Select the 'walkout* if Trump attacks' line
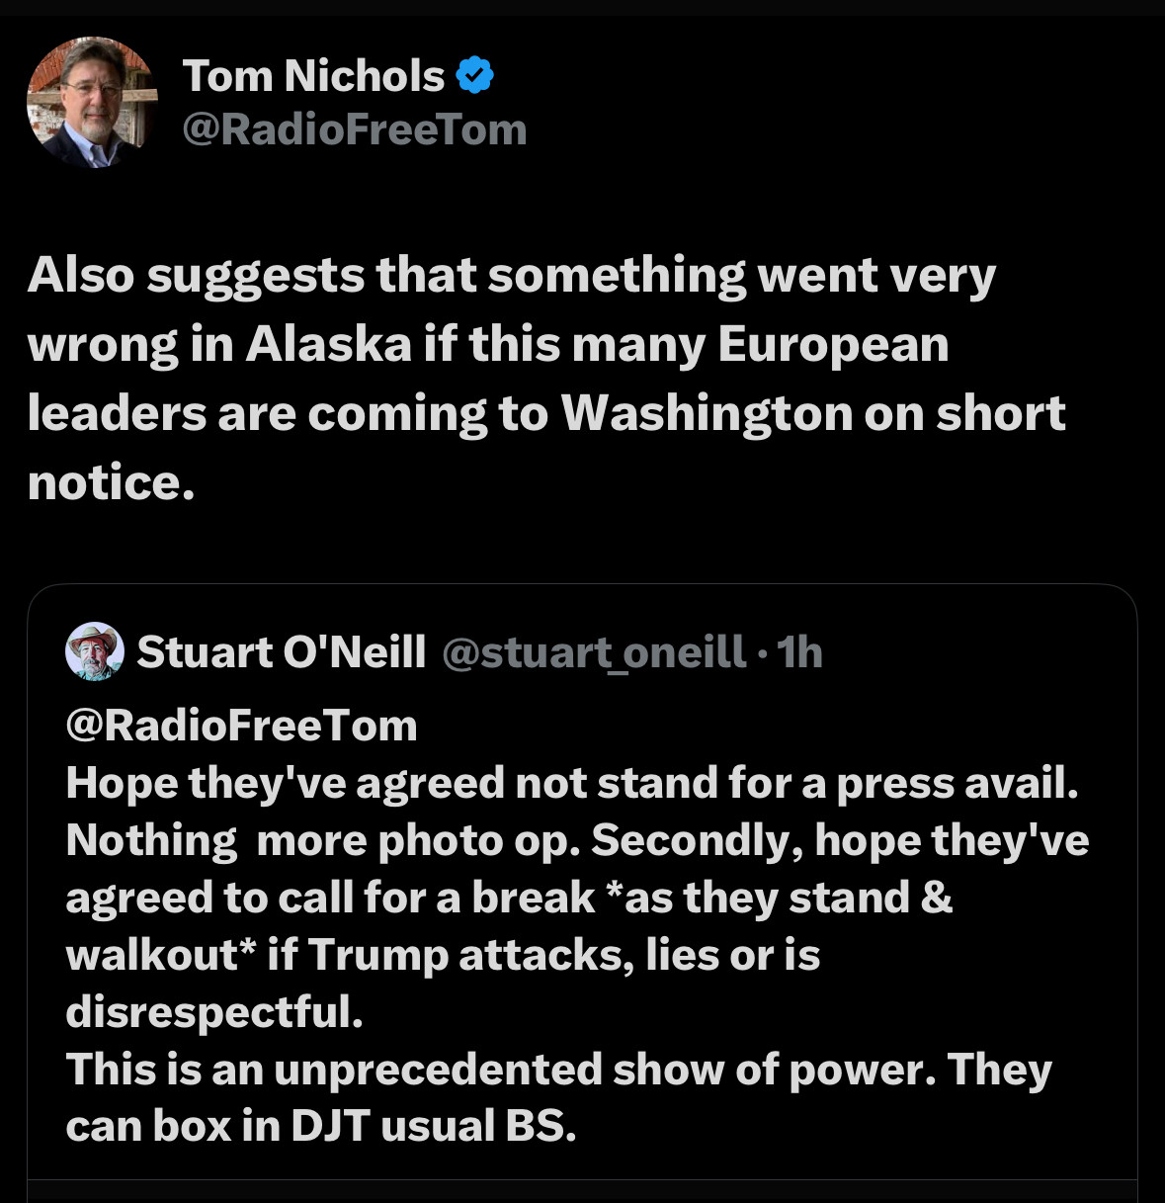 (x=443, y=955)
